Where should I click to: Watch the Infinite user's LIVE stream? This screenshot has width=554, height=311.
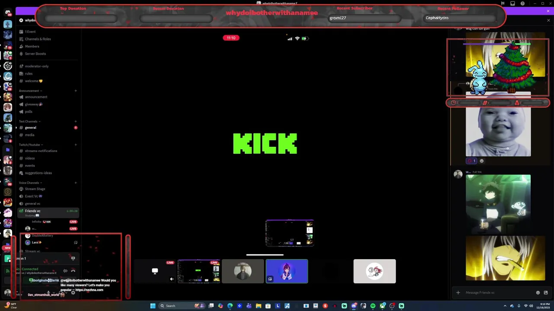[x=73, y=222]
